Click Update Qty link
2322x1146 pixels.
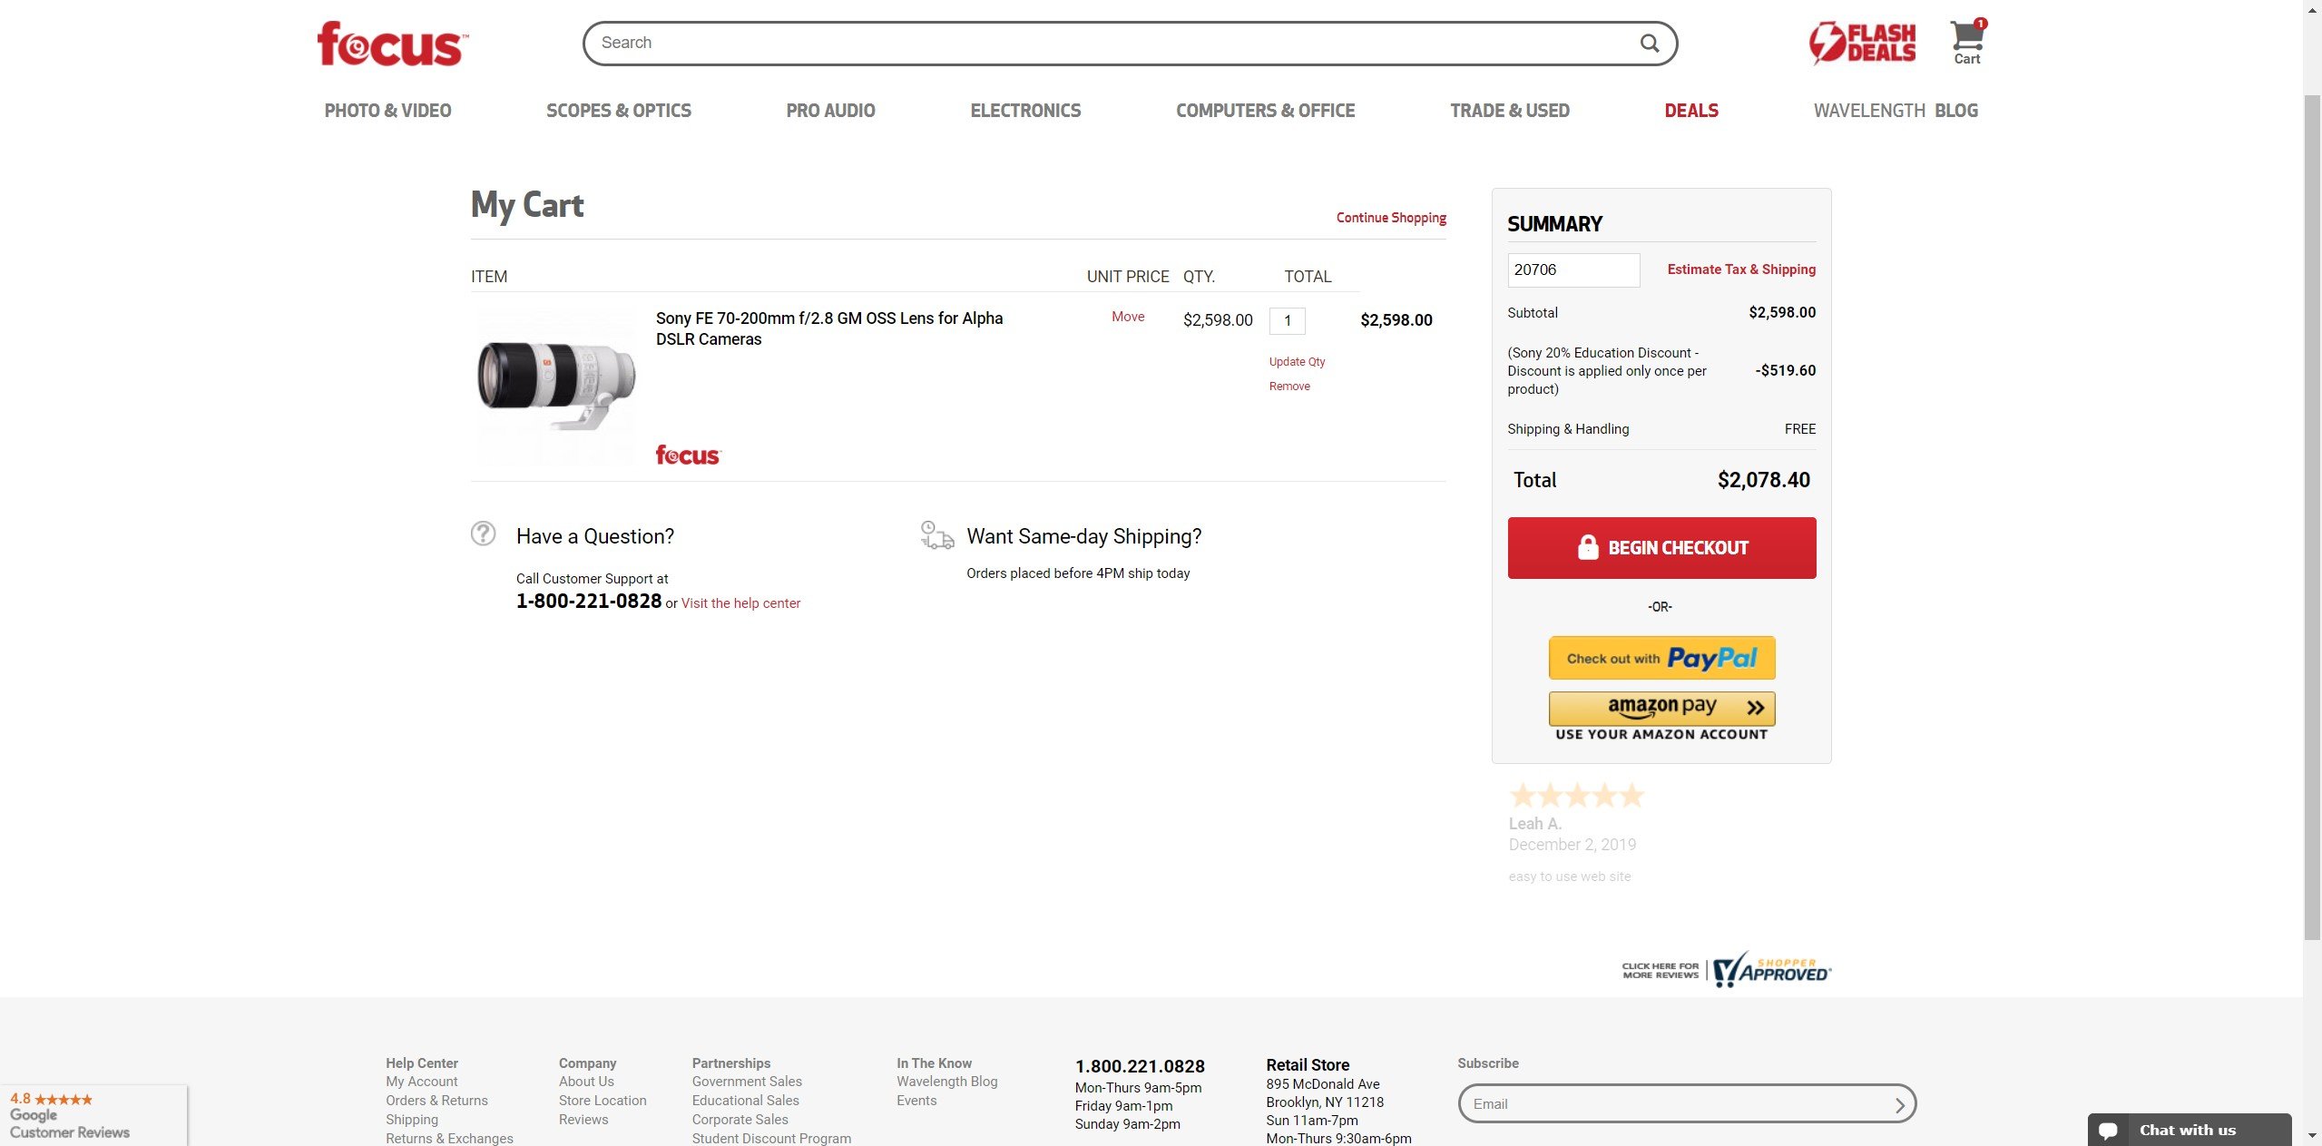[1297, 361]
